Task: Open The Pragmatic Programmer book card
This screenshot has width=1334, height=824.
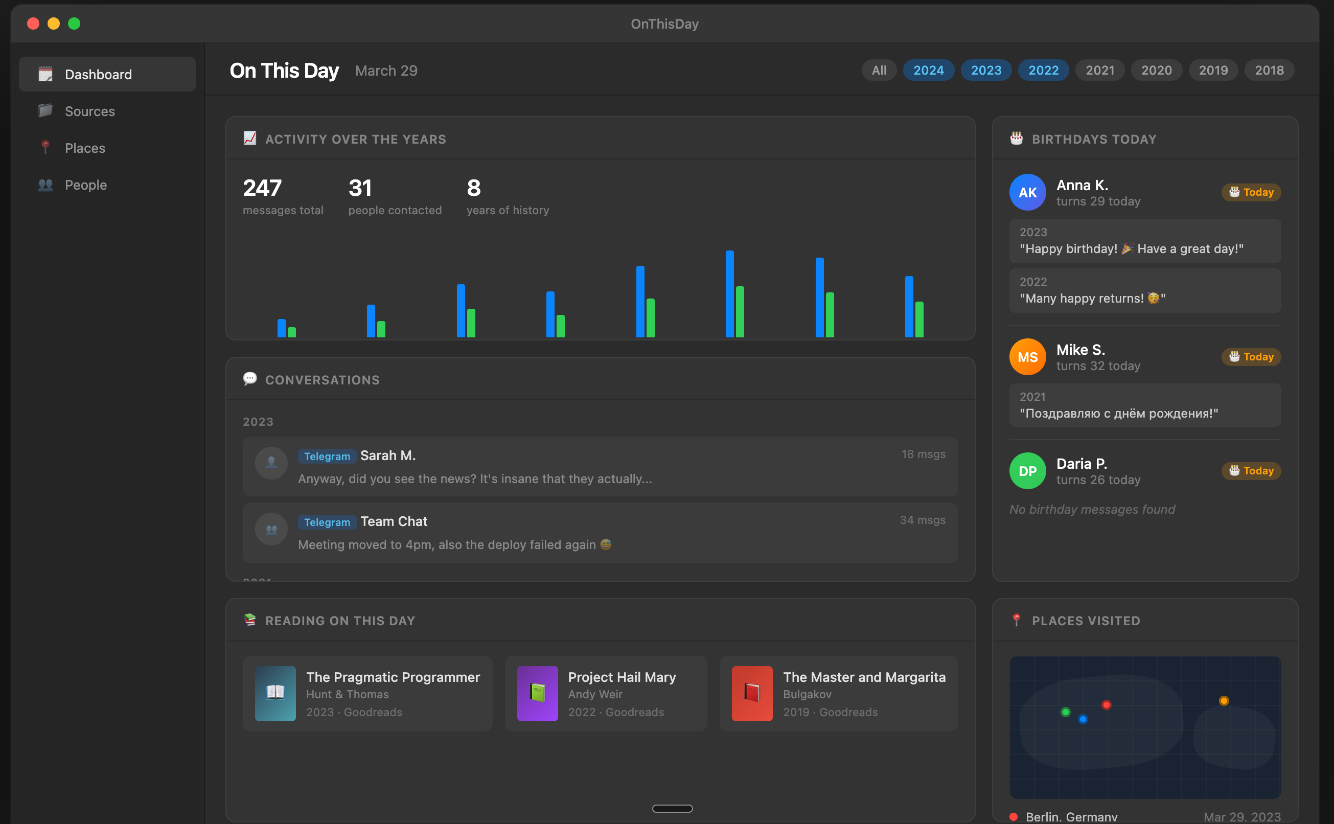Action: [367, 693]
